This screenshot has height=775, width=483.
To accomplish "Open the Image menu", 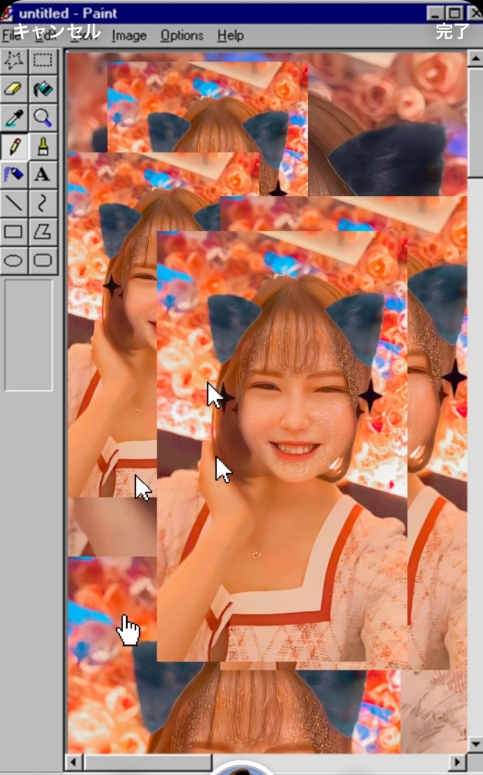I will (128, 36).
